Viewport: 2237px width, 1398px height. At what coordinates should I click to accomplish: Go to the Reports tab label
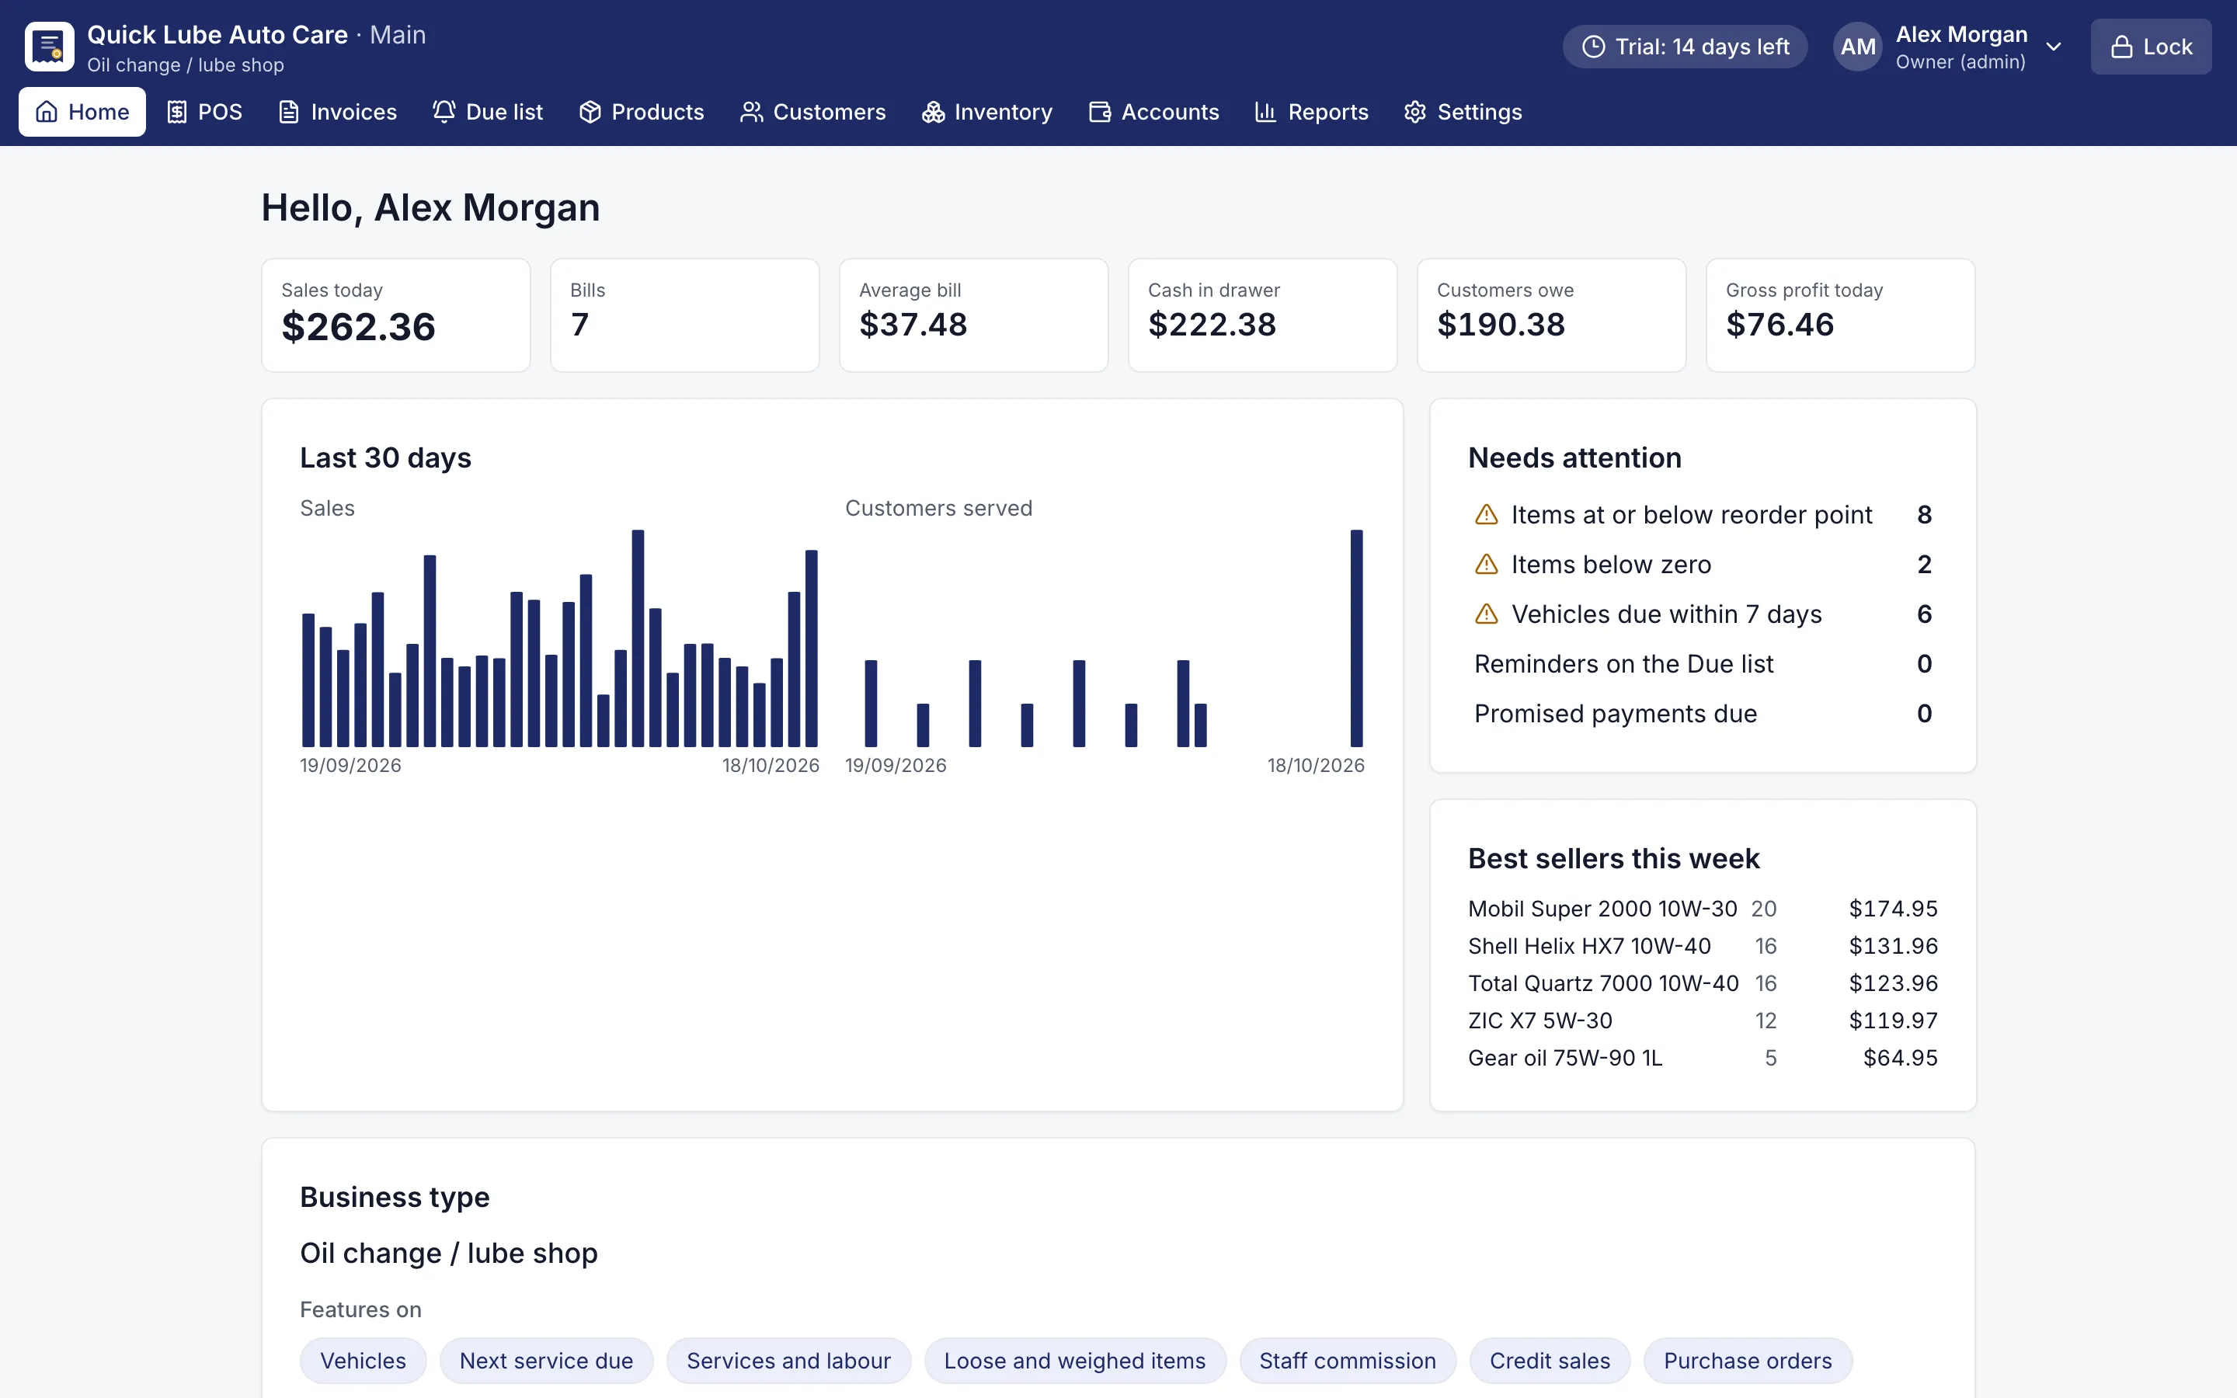1328,112
